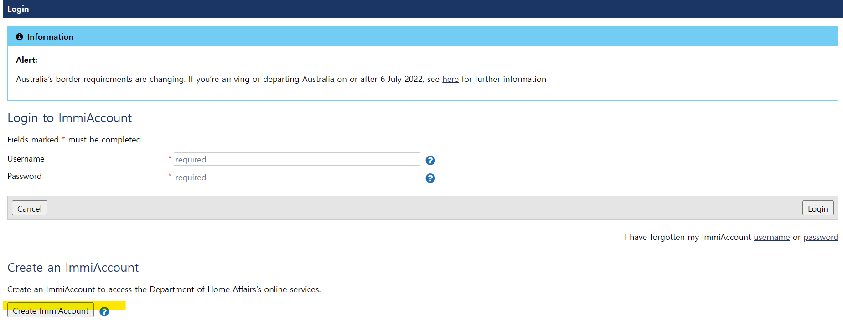Focus the Username input field
This screenshot has width=843, height=325.
(297, 159)
